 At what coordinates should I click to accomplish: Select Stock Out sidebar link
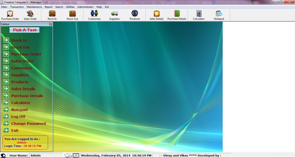coord(20,47)
